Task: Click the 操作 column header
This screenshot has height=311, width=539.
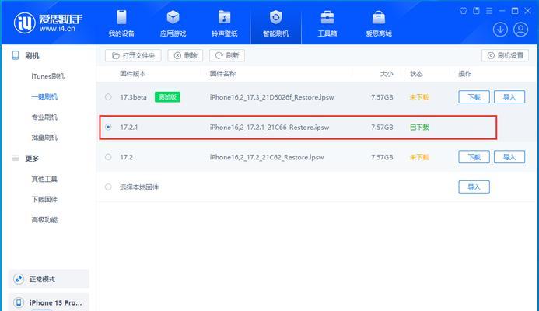Action: tap(465, 74)
